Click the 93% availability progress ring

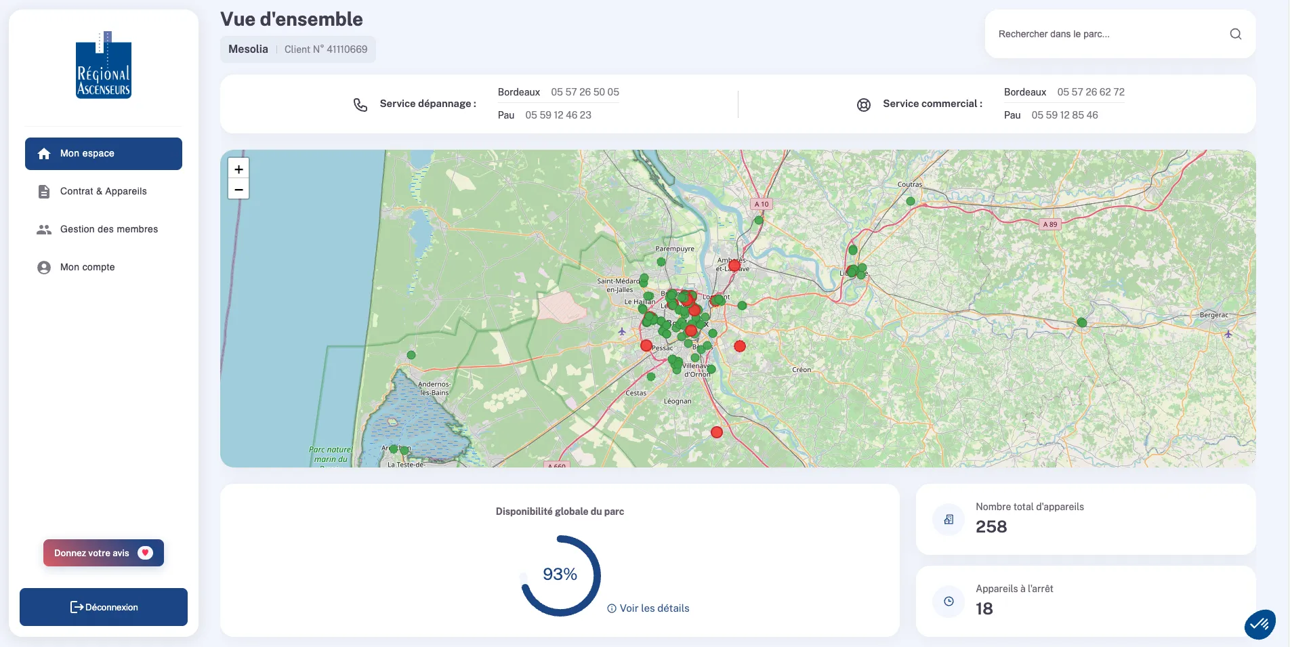560,575
